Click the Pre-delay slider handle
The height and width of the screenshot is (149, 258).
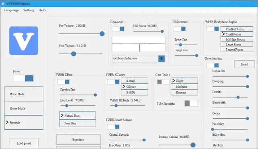[212, 129]
